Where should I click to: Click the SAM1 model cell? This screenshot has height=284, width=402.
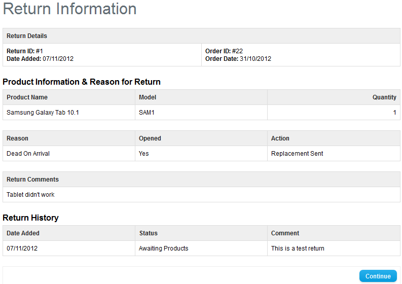coord(147,113)
